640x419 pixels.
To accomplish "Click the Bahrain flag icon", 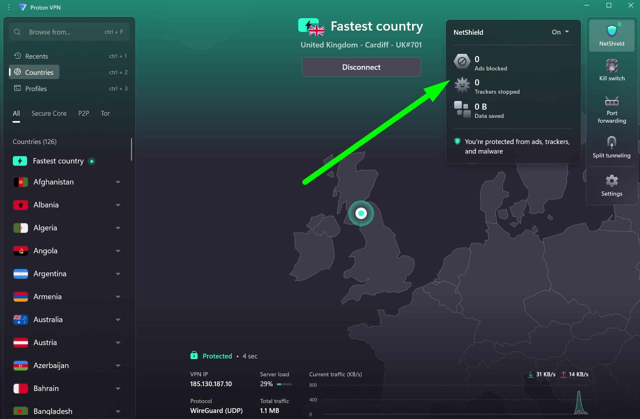I will [x=20, y=388].
